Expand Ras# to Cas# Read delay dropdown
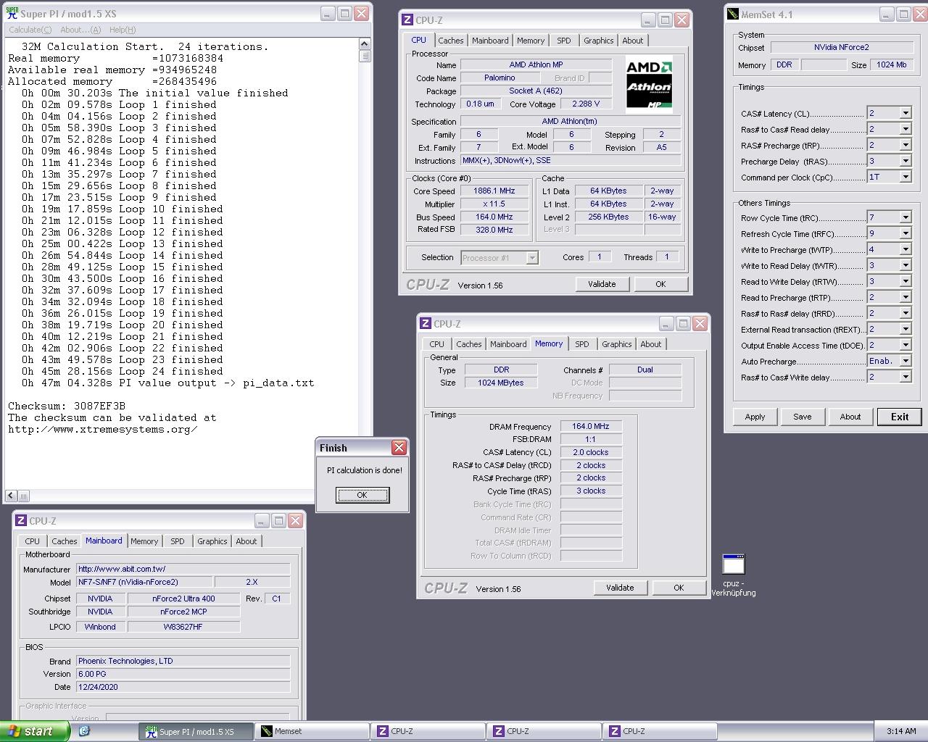 click(906, 129)
